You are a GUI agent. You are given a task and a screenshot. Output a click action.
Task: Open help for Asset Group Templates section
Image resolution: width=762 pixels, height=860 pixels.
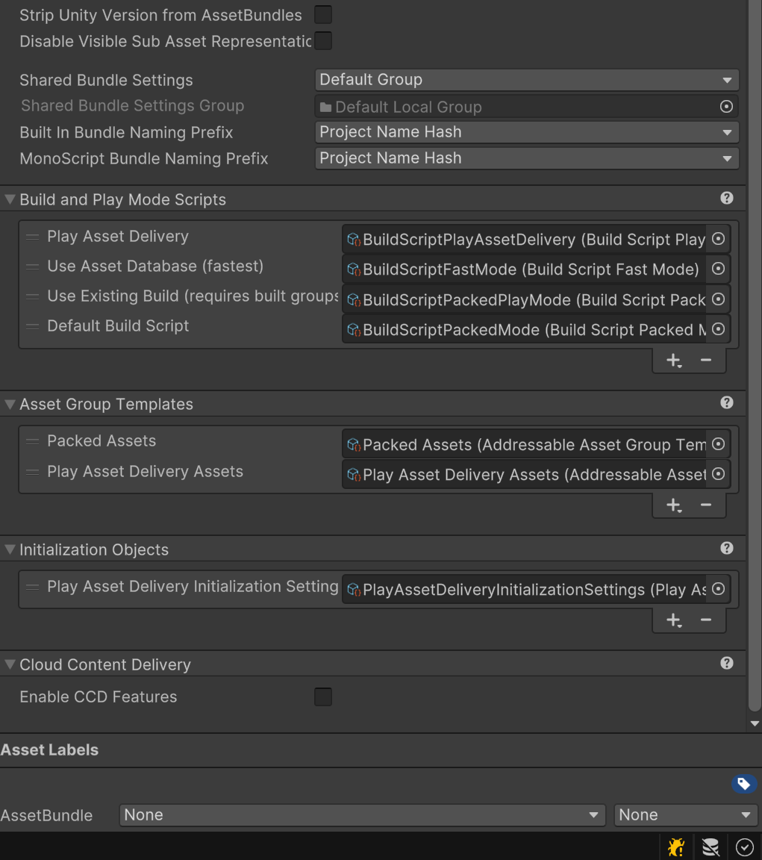[x=726, y=402]
